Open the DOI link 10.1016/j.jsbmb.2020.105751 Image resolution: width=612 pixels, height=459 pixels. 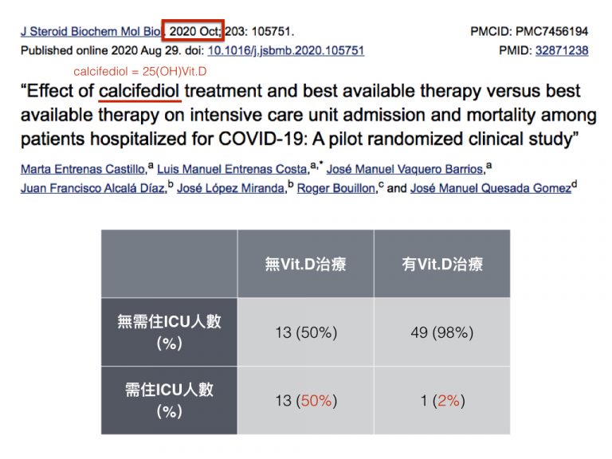tap(286, 51)
